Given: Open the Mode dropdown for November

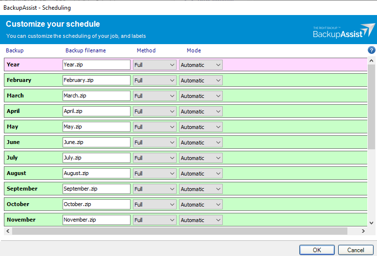Looking at the screenshot, I should [x=200, y=220].
